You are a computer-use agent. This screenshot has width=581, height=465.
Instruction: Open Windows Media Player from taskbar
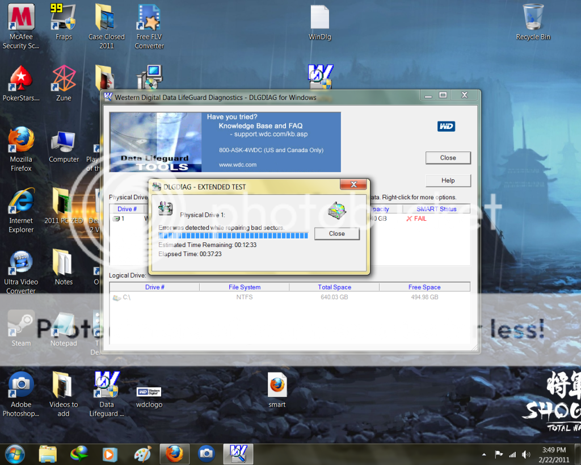[x=110, y=454]
